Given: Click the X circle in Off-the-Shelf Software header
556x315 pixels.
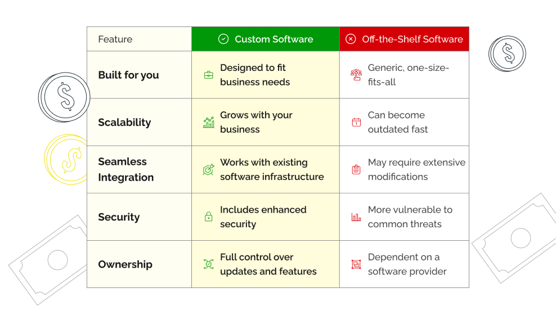Looking at the screenshot, I should coord(351,39).
